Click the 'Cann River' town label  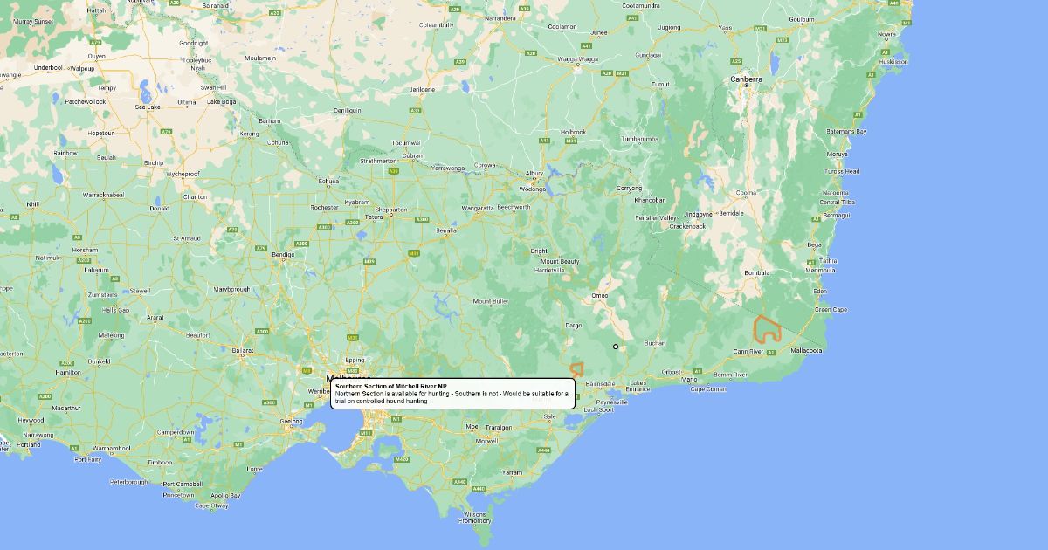coord(748,352)
